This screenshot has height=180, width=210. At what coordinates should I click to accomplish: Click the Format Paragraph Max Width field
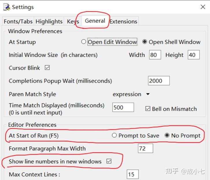(x=146, y=148)
